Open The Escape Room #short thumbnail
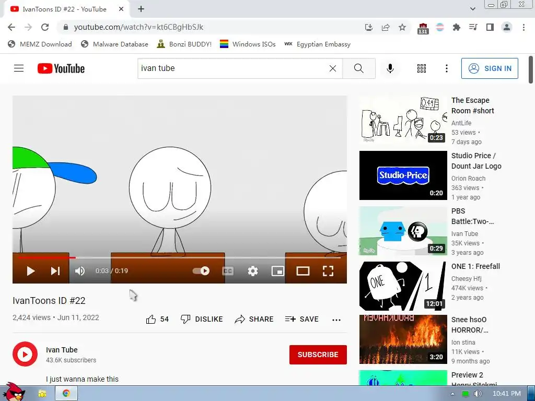 pos(403,120)
